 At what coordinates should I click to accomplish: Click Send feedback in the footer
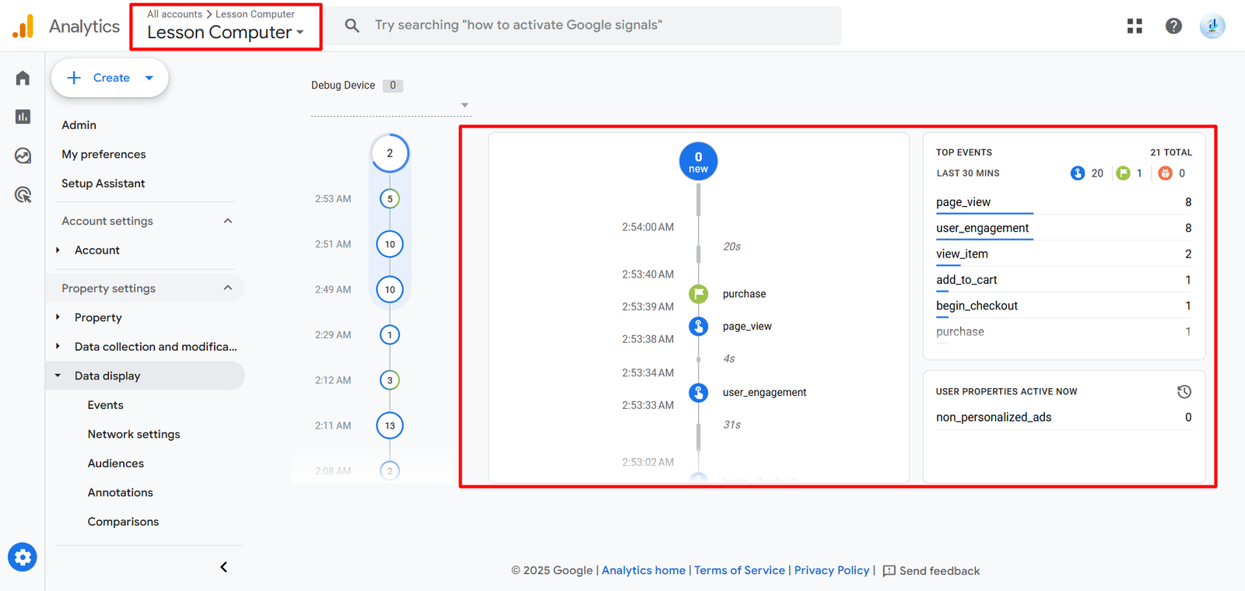click(931, 571)
